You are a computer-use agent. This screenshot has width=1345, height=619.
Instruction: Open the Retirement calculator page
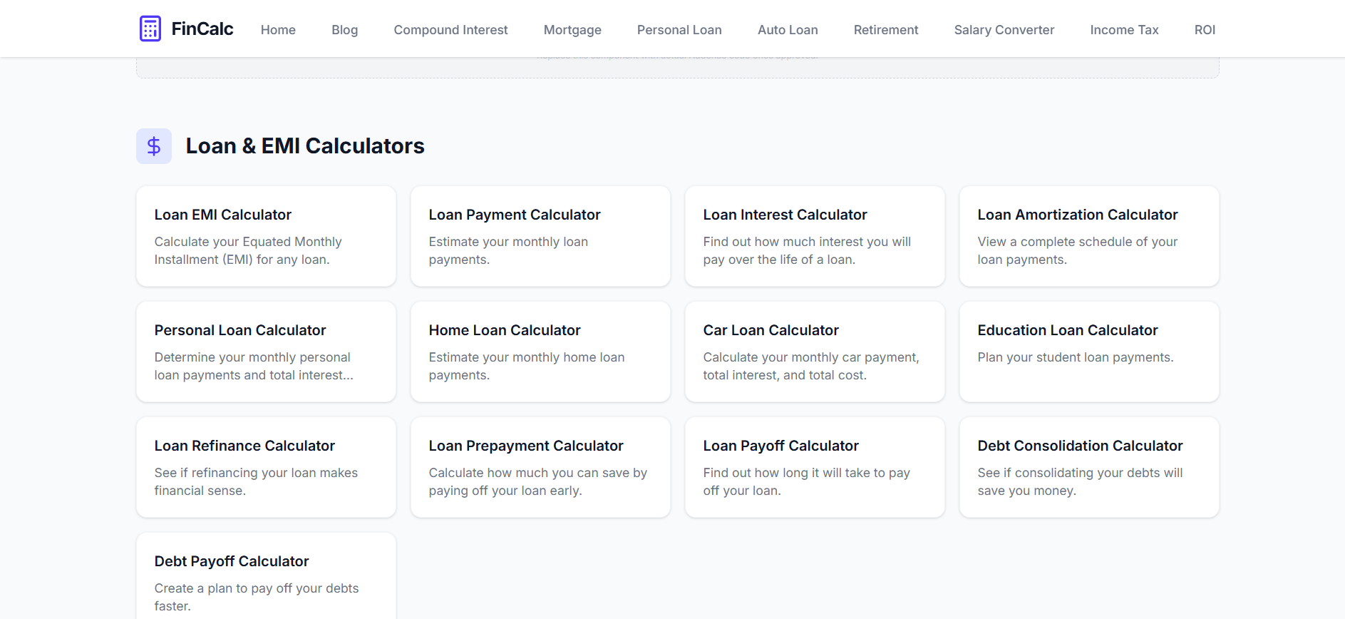point(885,30)
